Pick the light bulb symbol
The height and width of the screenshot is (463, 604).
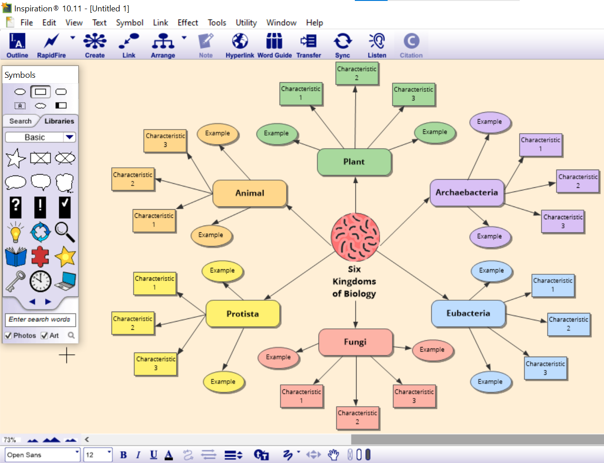[15, 232]
